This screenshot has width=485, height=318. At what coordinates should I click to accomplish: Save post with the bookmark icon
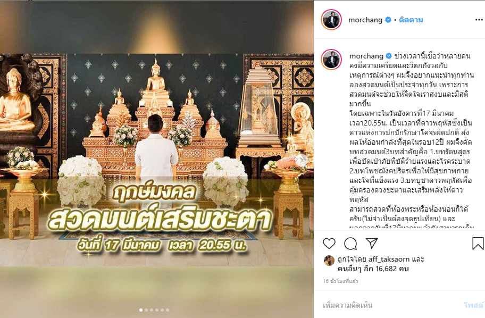(x=478, y=244)
